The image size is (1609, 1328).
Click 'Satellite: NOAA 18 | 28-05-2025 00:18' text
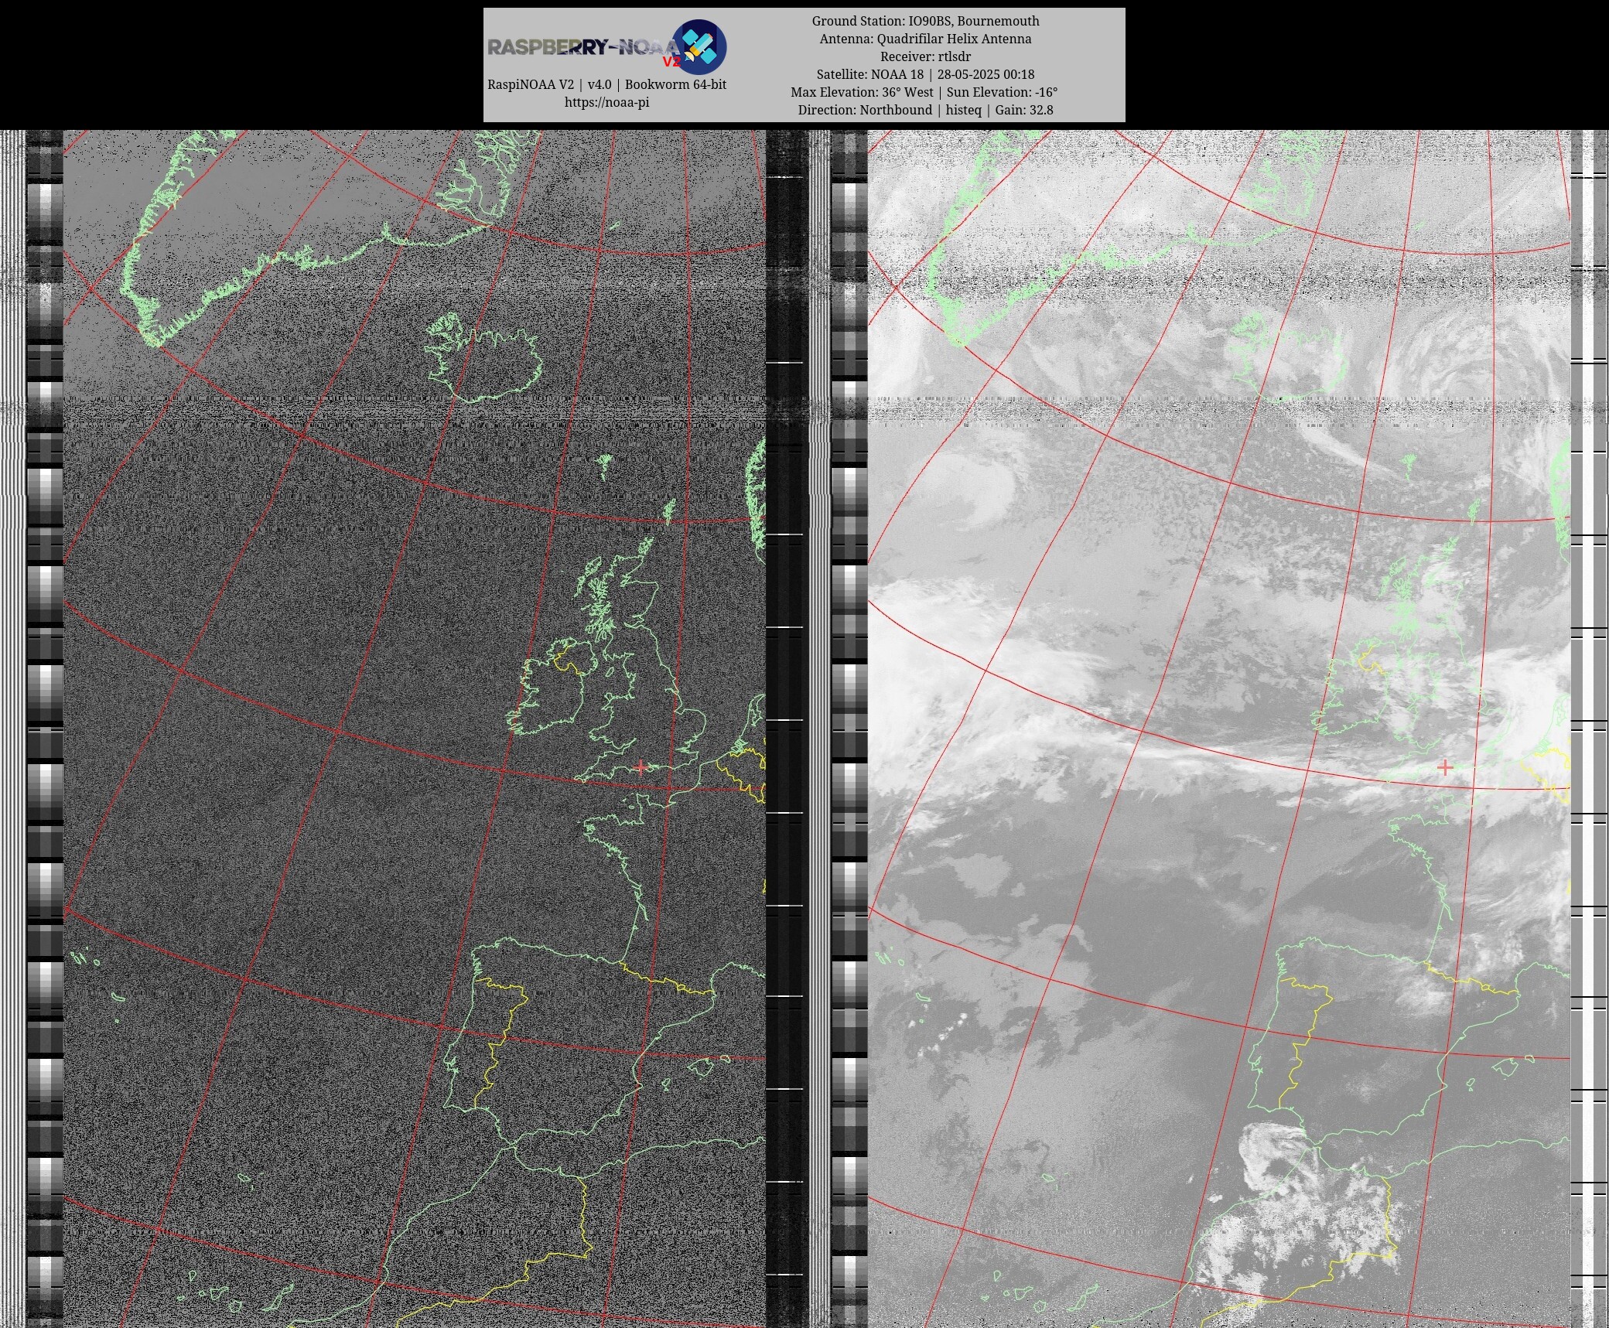coord(925,74)
